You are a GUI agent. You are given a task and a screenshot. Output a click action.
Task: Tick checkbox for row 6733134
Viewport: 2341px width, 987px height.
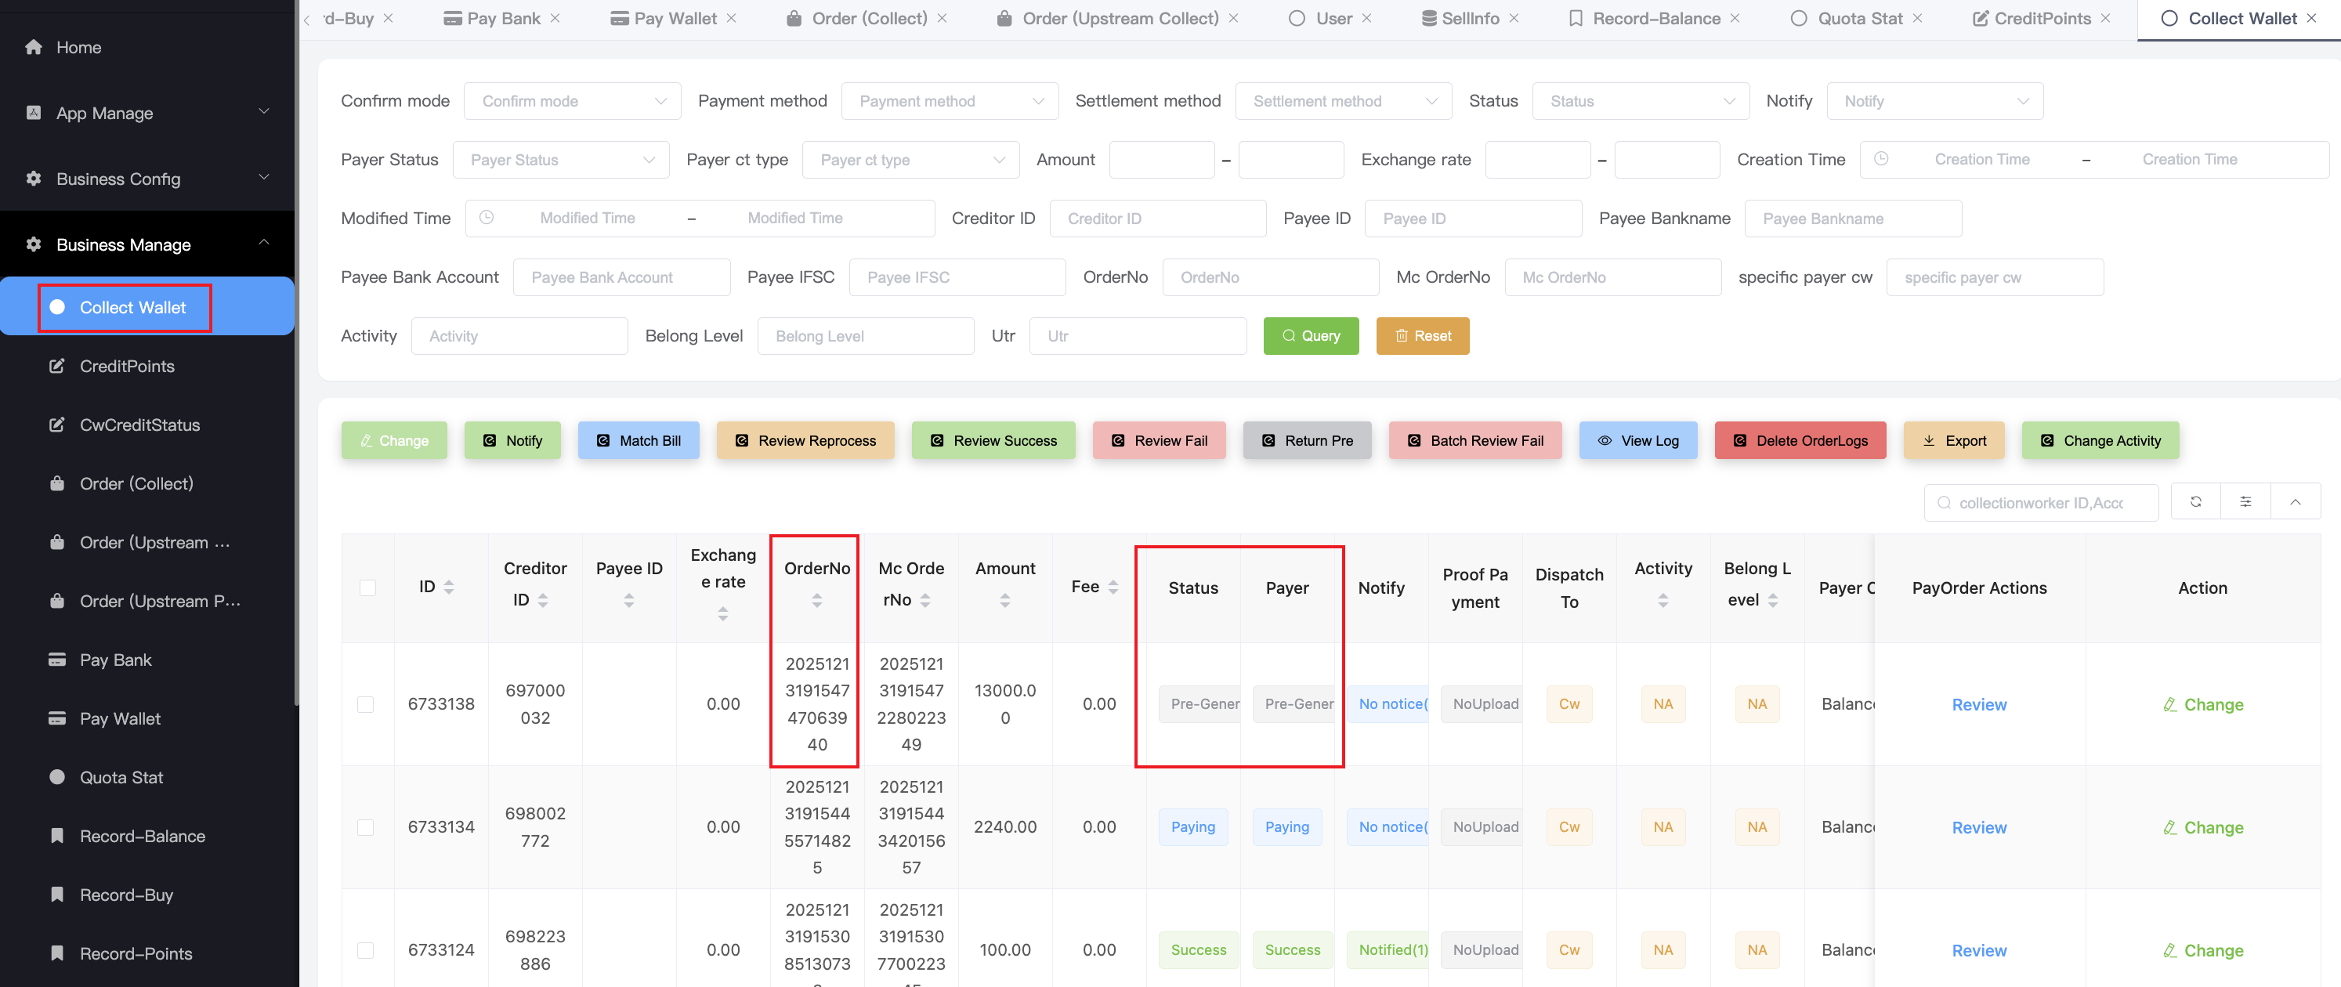[x=365, y=827]
